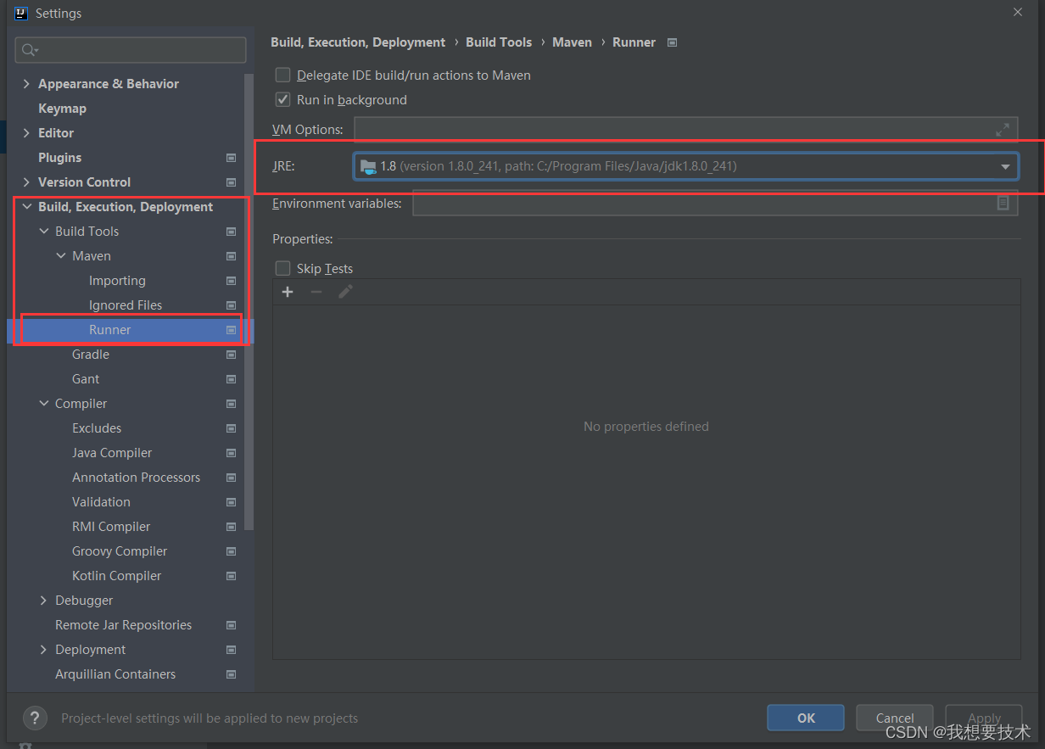
Task: Open Annotation Processors settings
Action: (x=136, y=478)
